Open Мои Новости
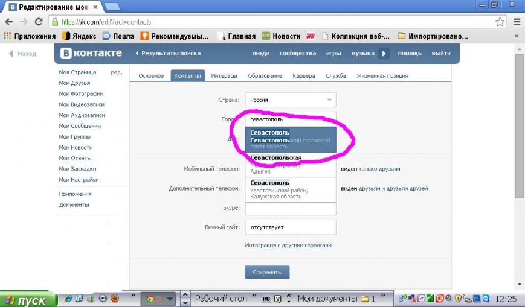The height and width of the screenshot is (307, 525). [x=76, y=147]
